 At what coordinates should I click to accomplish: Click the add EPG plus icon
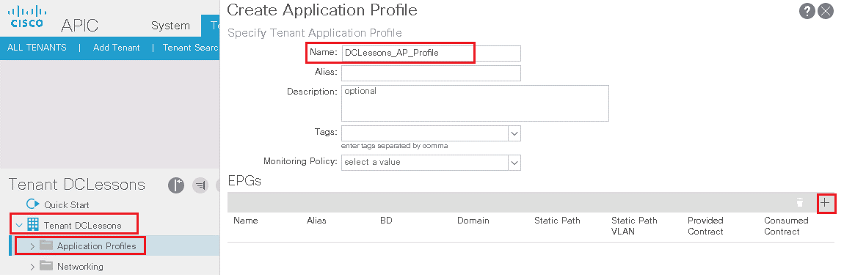[825, 203]
